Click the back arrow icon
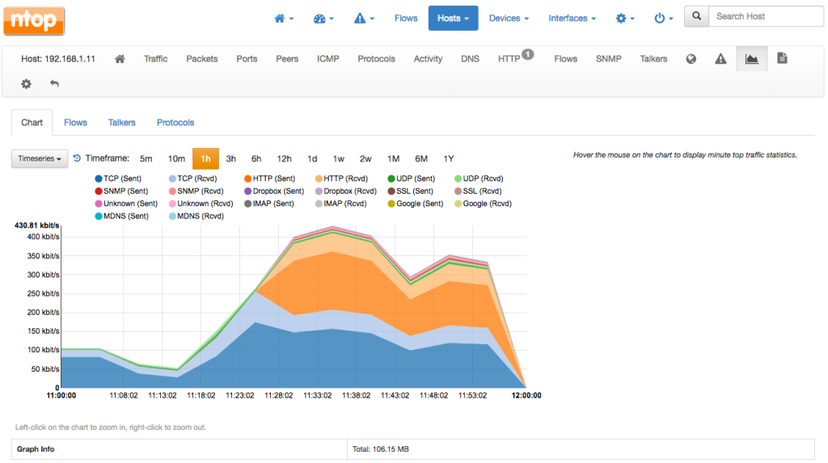Viewport: 828px width, 463px height. [54, 83]
